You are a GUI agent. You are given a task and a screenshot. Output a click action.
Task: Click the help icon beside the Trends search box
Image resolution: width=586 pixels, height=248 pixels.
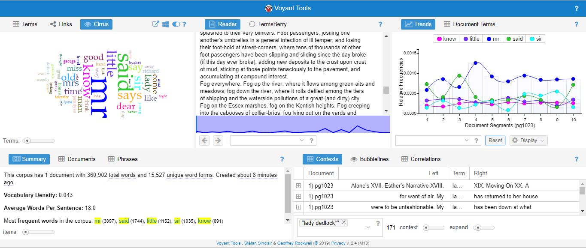(x=477, y=140)
